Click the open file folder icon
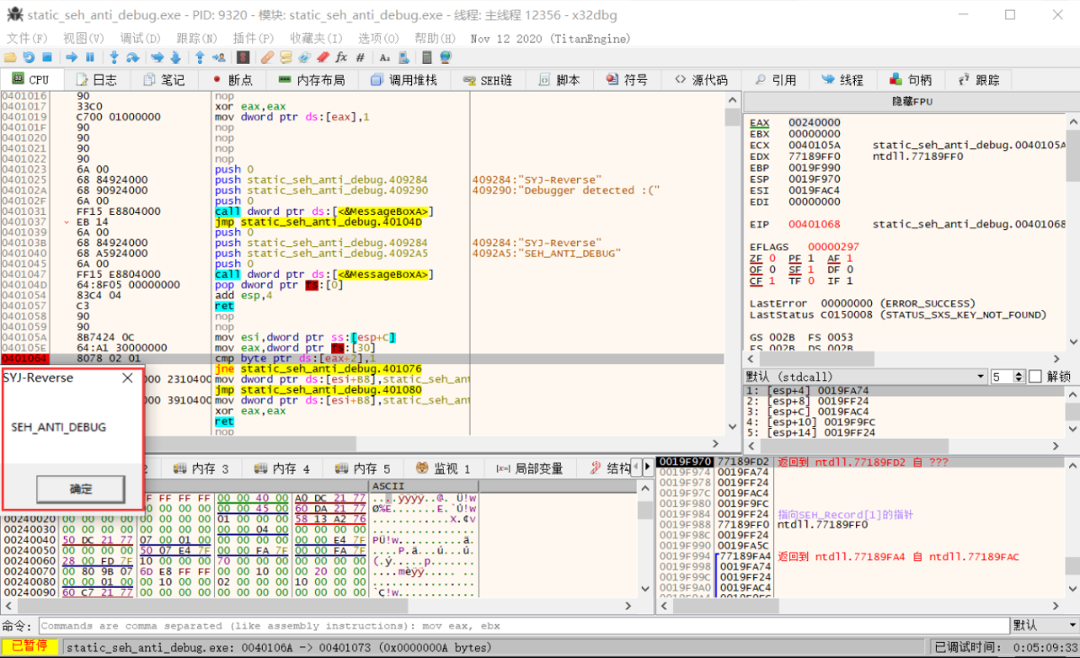 10,58
